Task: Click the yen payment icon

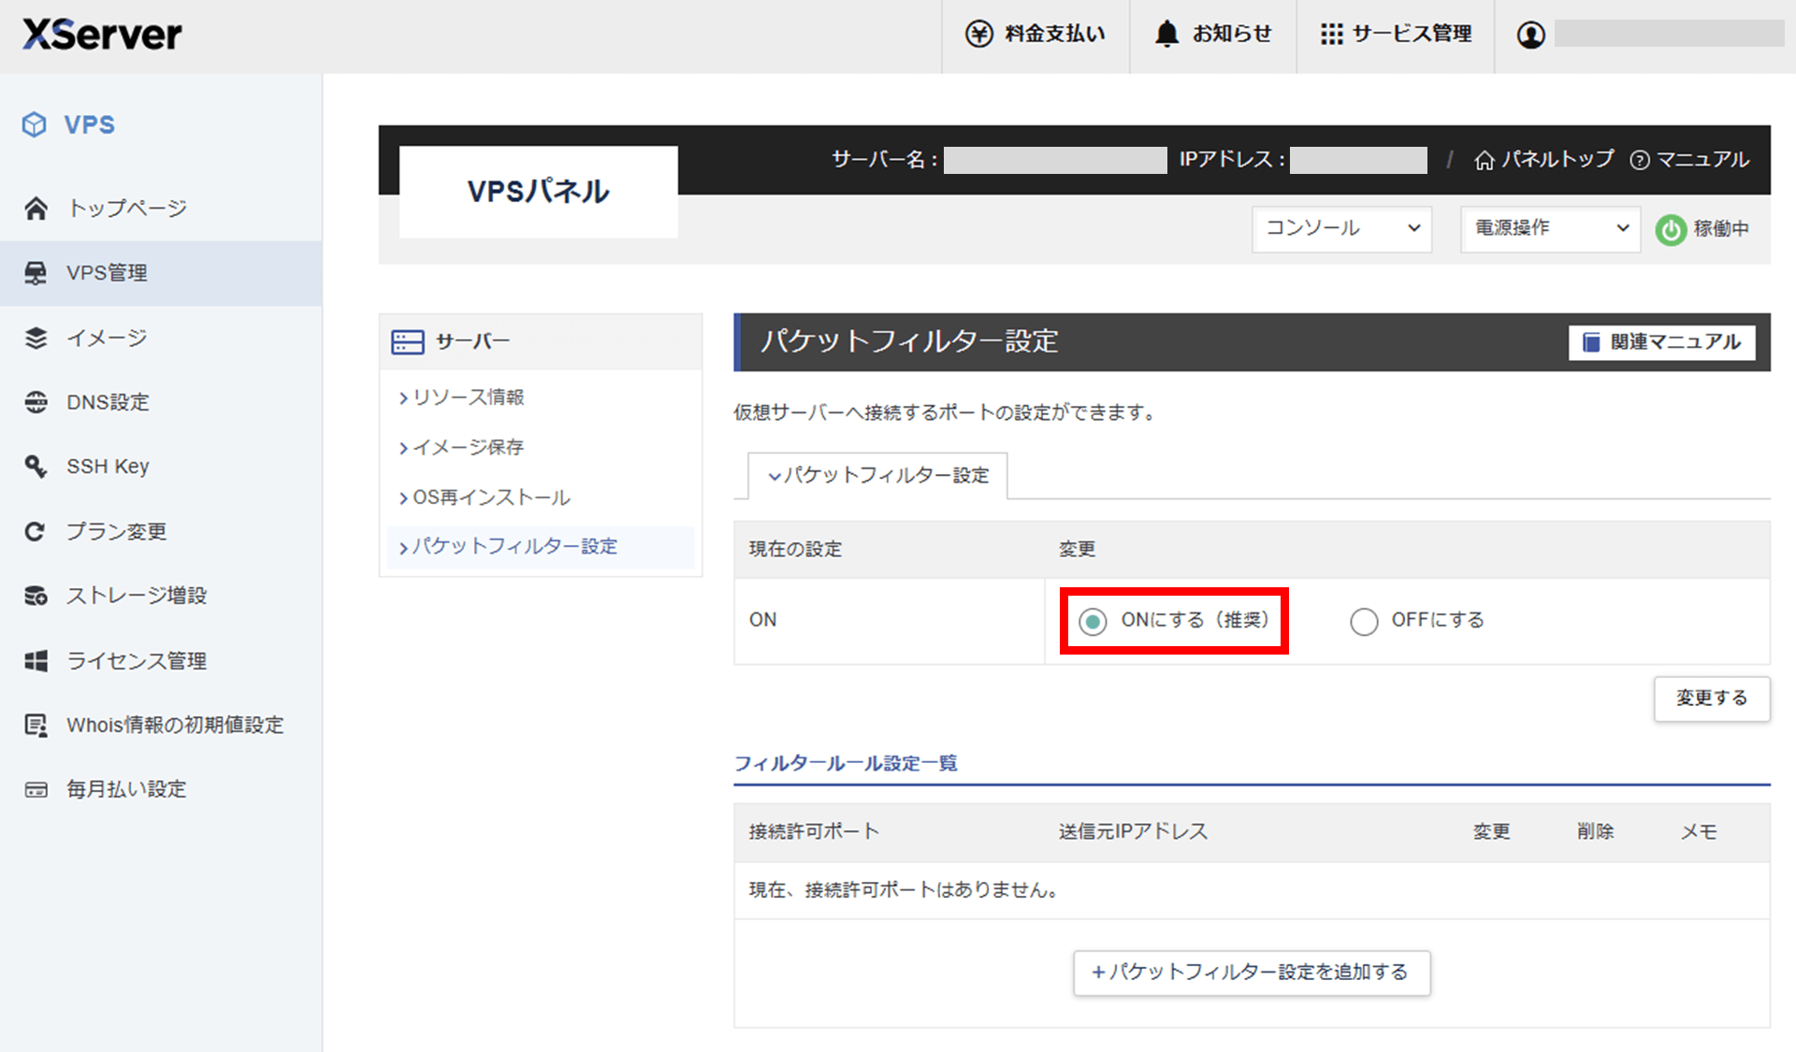Action: click(978, 35)
